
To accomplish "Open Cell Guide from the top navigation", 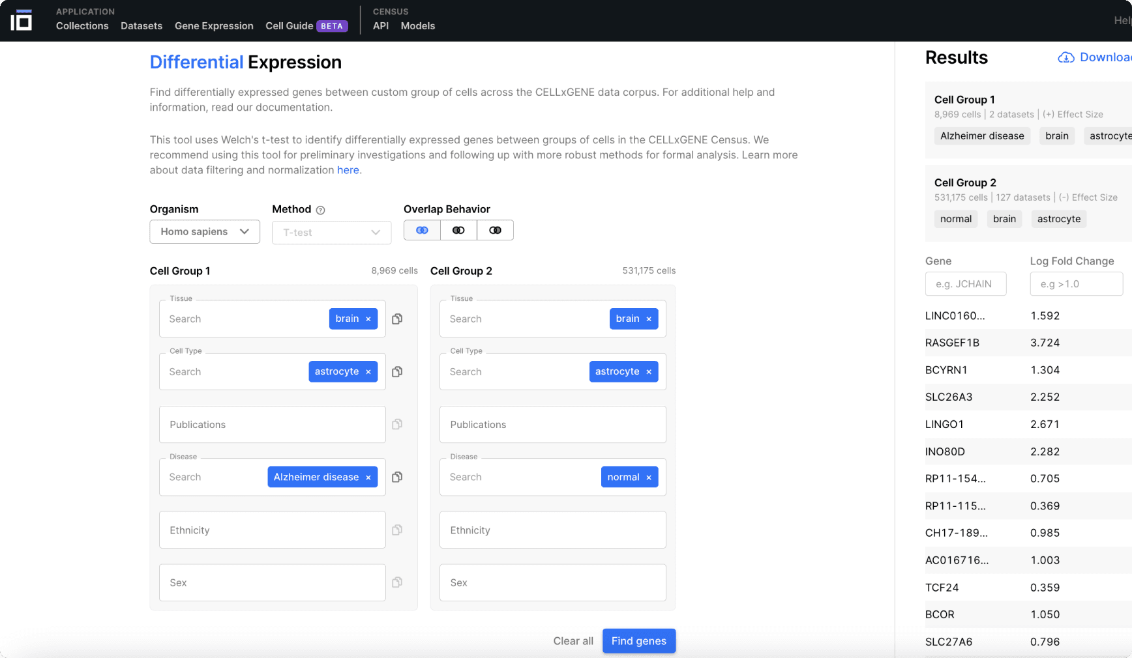I will coord(288,25).
